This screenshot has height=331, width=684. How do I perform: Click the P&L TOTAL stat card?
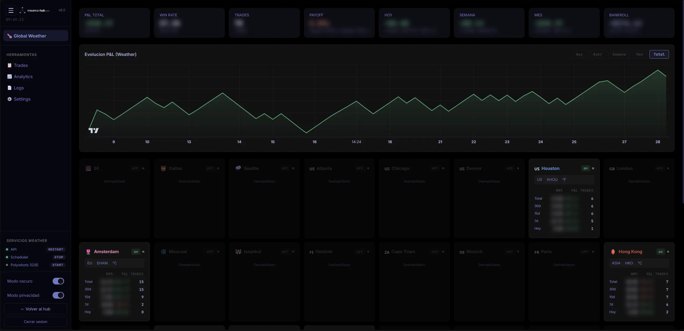tap(115, 23)
